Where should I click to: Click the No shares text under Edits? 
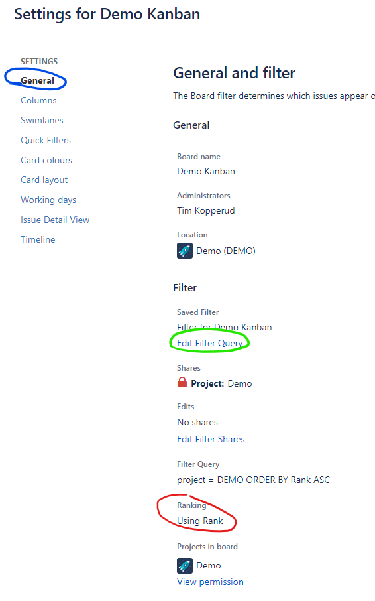197,422
